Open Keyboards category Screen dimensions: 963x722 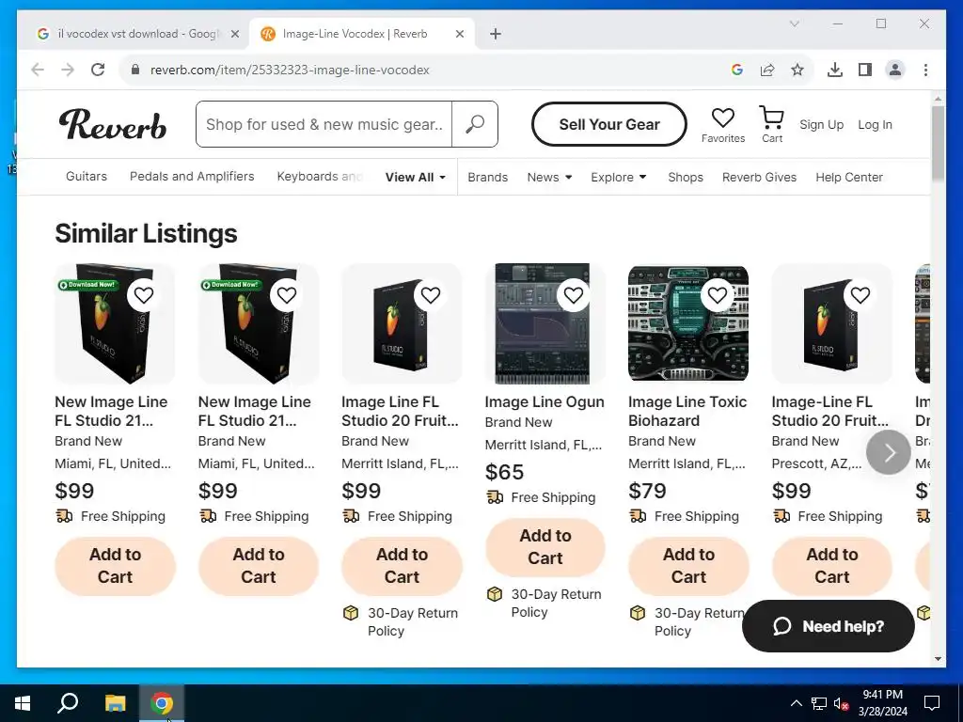pos(320,176)
